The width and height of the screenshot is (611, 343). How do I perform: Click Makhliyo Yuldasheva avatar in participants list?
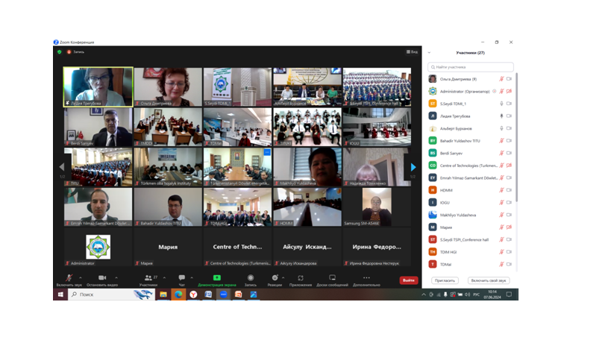point(433,215)
